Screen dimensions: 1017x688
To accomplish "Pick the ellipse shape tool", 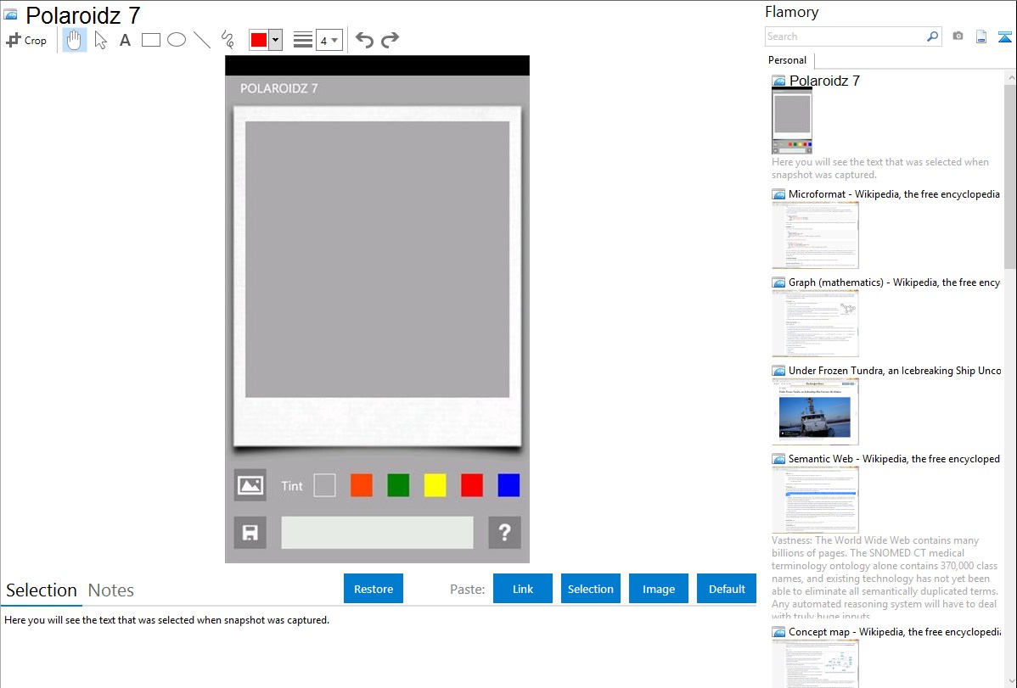I will 177,40.
